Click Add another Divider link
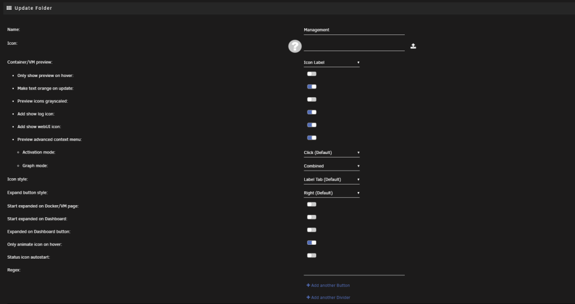The width and height of the screenshot is (575, 304). pyautogui.click(x=328, y=298)
